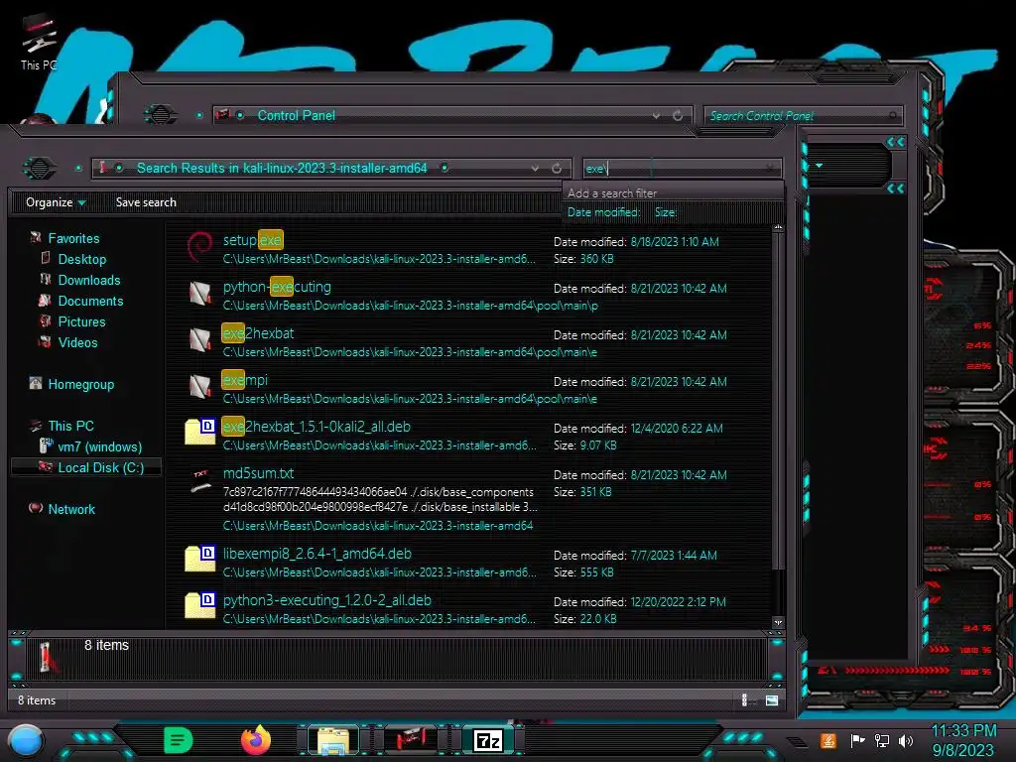Click the libexempi8 deb package icon
1016x762 pixels.
199,559
